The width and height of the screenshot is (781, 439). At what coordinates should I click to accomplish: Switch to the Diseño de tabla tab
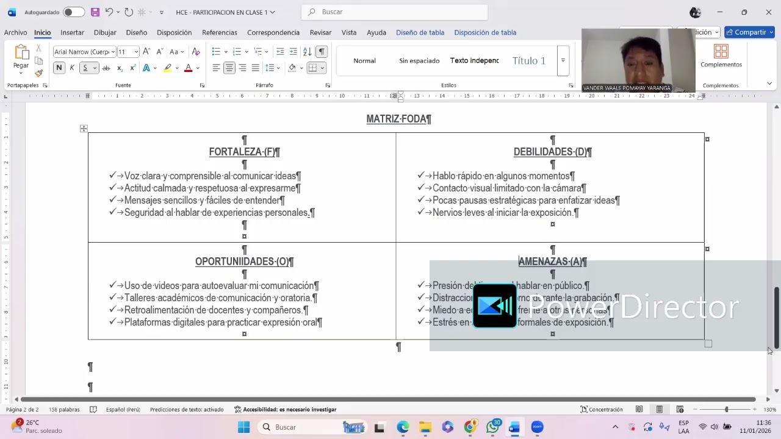[x=420, y=32]
